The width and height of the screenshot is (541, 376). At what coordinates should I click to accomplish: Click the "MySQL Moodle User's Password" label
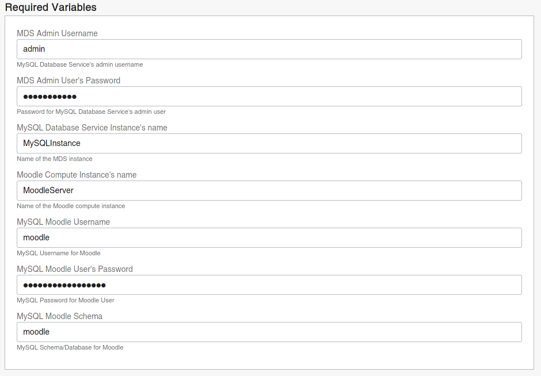point(75,270)
